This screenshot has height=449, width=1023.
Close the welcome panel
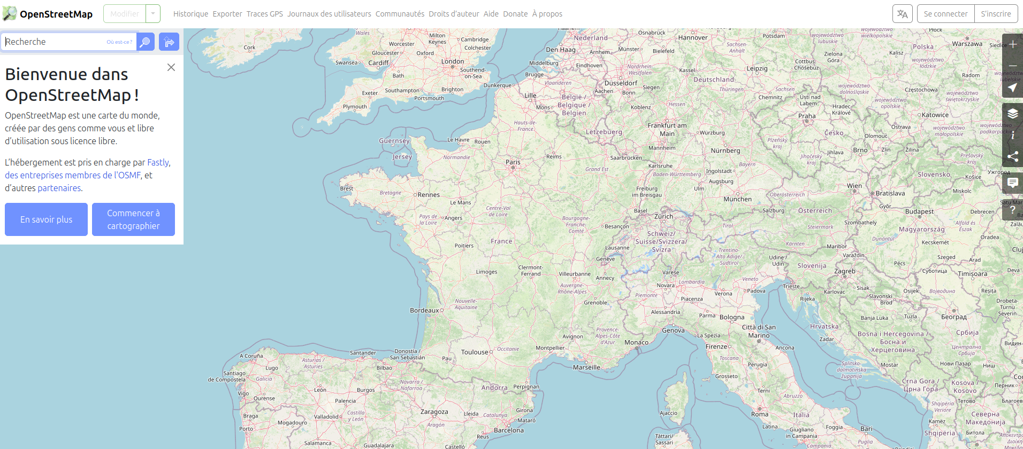pos(171,67)
